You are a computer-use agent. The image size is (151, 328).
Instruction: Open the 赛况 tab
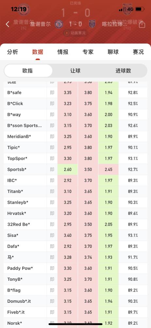click(x=138, y=52)
